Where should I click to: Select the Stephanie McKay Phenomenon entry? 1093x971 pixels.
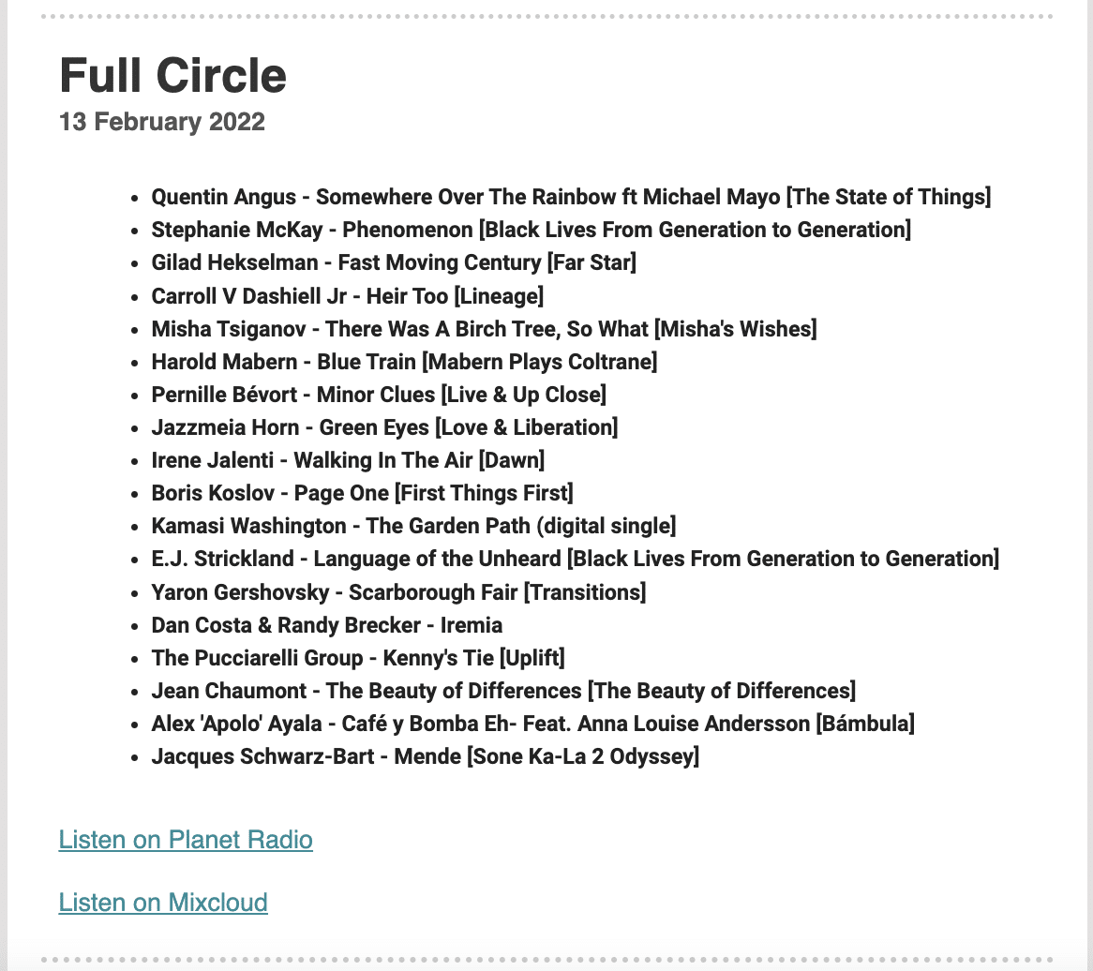pyautogui.click(x=532, y=230)
